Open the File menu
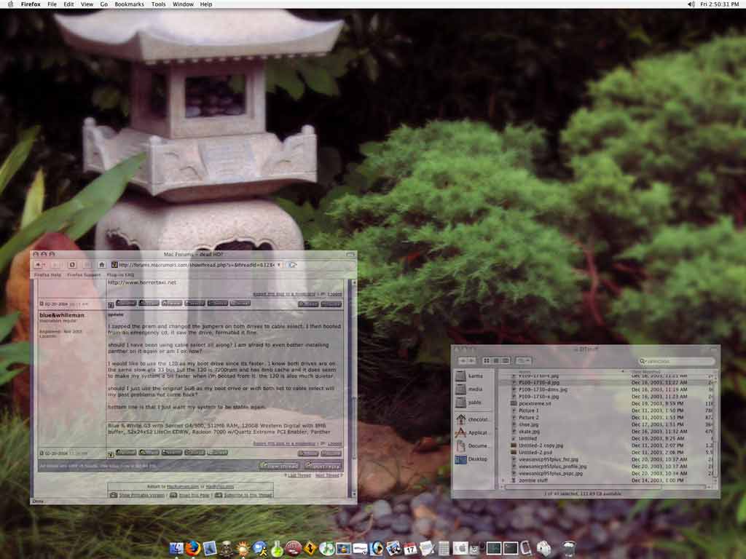 52,4
